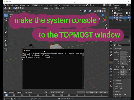Open the Object Mode dropdown
Screen dimensions: 134x100
tap(10, 11)
